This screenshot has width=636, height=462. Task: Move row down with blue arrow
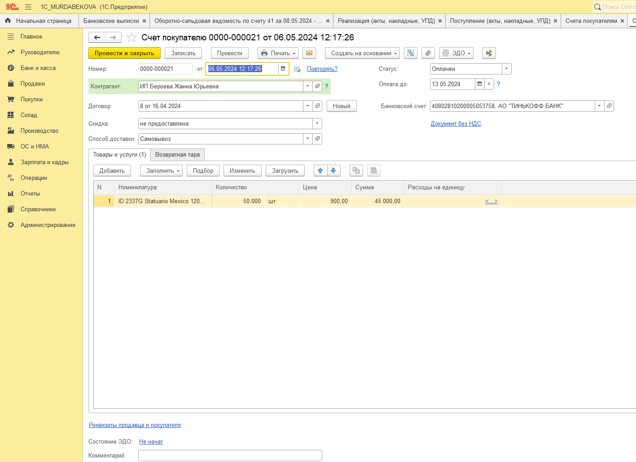click(x=333, y=170)
